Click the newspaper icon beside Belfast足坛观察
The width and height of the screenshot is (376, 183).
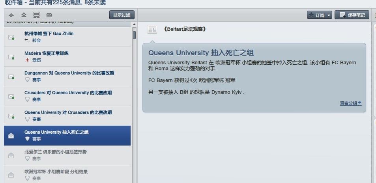click(152, 30)
